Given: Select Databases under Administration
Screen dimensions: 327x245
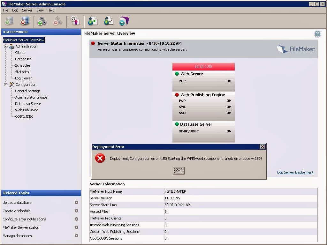Looking at the screenshot, I should [23, 59].
